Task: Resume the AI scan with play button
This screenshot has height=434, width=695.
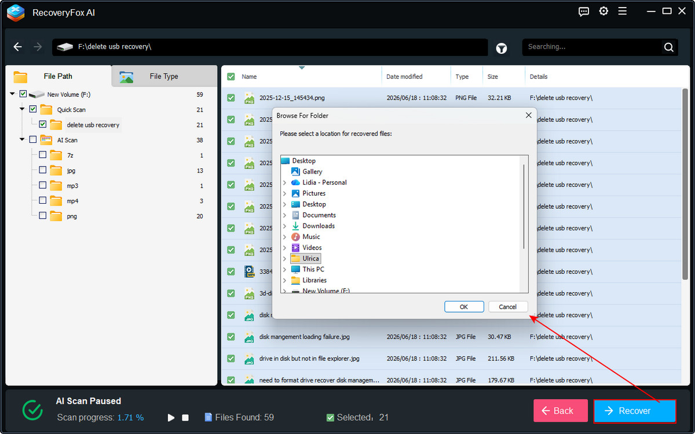Action: pos(171,417)
